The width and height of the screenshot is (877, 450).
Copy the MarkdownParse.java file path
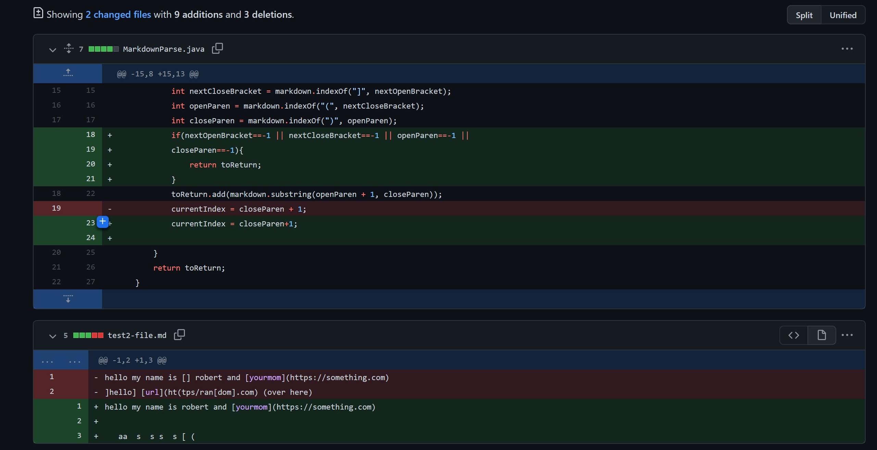217,48
